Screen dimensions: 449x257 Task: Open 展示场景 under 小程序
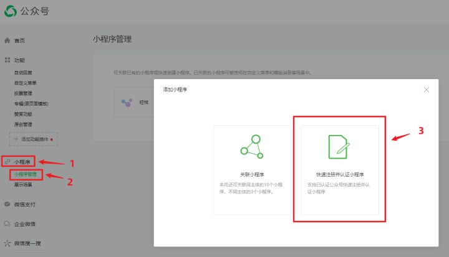tap(23, 185)
